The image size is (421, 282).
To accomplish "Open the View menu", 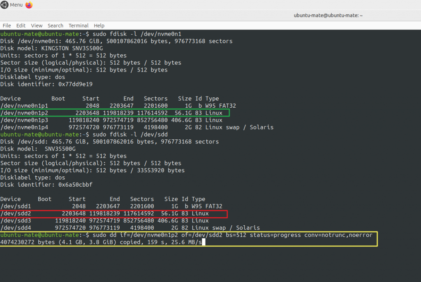I will [x=37, y=25].
